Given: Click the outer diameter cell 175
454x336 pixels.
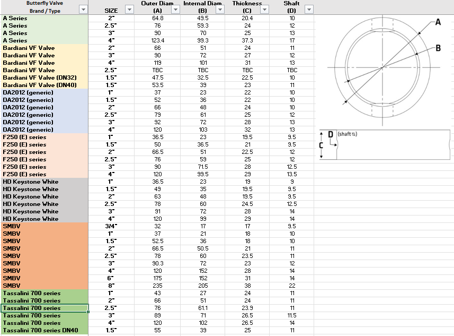Looking at the screenshot, I should click(157, 278).
